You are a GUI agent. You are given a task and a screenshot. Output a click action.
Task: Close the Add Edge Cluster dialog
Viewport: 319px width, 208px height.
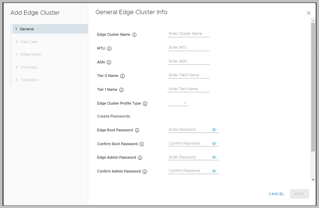tap(308, 13)
